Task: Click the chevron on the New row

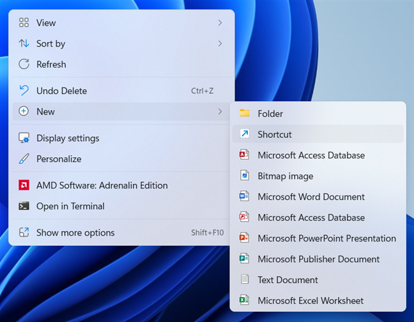Action: click(220, 112)
